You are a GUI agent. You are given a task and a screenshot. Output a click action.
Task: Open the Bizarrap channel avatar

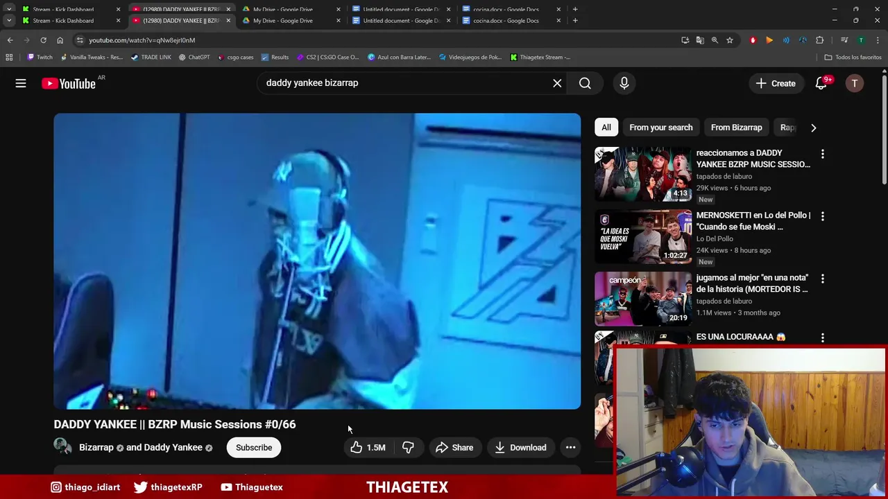point(63,448)
